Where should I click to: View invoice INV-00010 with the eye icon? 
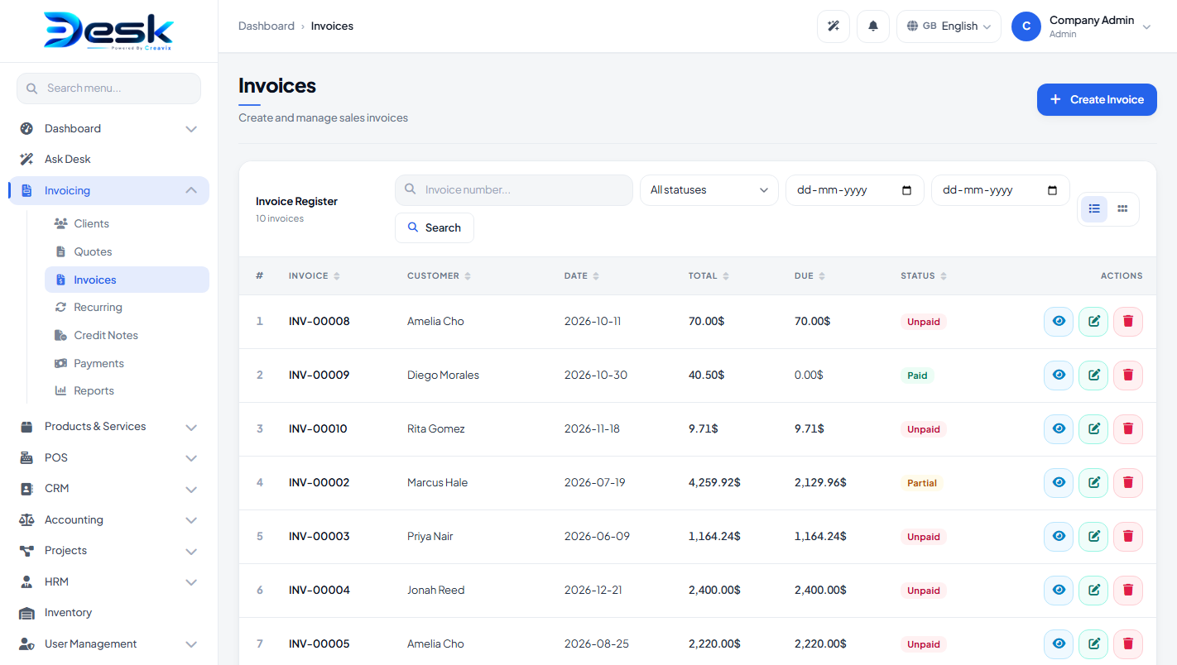(x=1059, y=429)
